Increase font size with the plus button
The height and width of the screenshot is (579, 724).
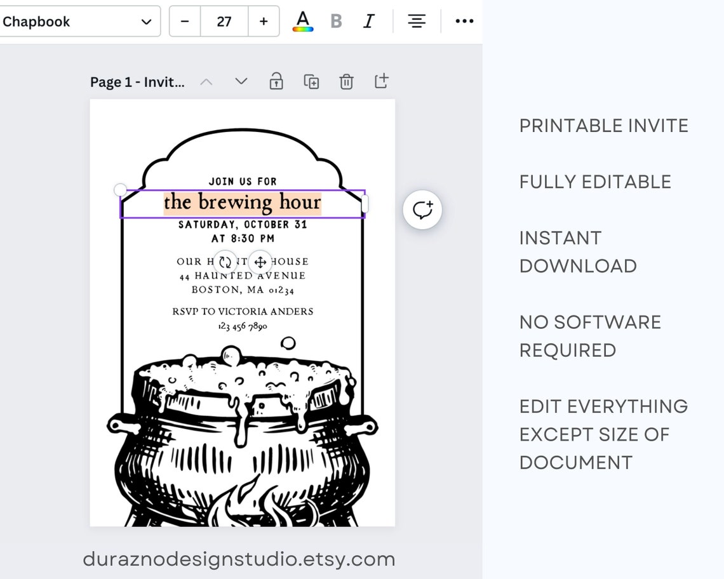263,20
